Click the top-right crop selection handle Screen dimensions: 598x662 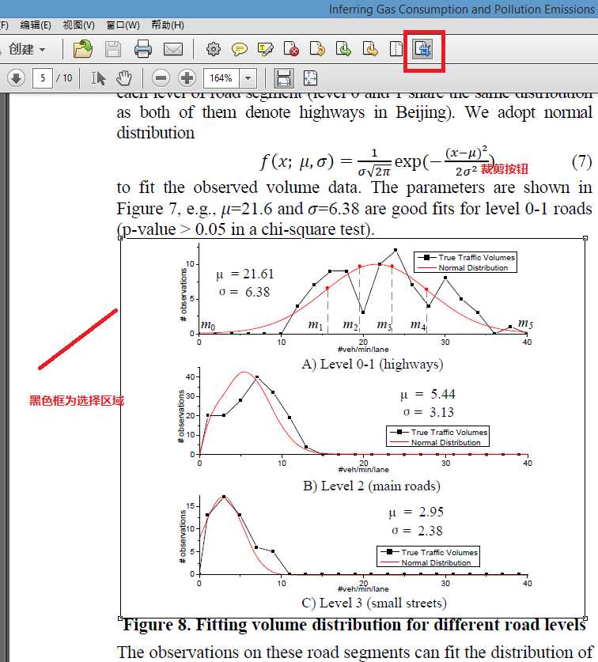[x=585, y=238]
